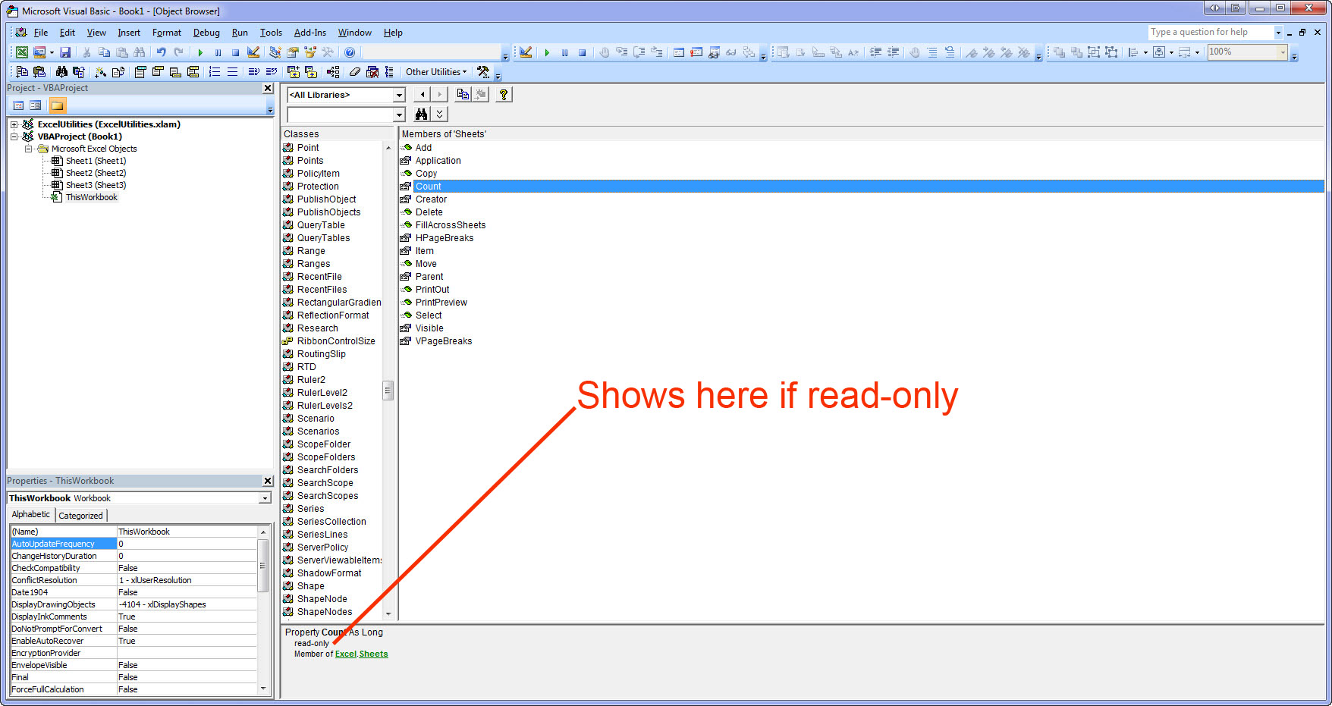Toggle Folders view in Project panel
Screen dimensions: 1332x706
coord(58,105)
